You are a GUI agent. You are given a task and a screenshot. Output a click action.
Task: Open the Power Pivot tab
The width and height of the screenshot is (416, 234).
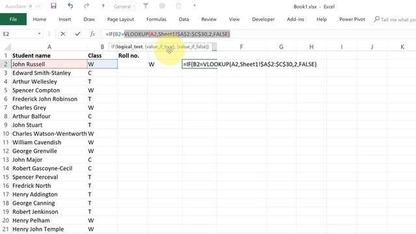tap(352, 19)
